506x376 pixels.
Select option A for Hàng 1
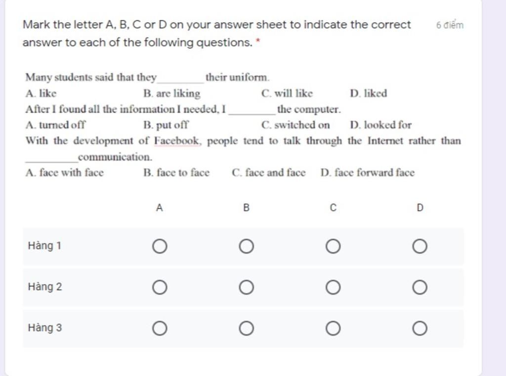point(160,247)
